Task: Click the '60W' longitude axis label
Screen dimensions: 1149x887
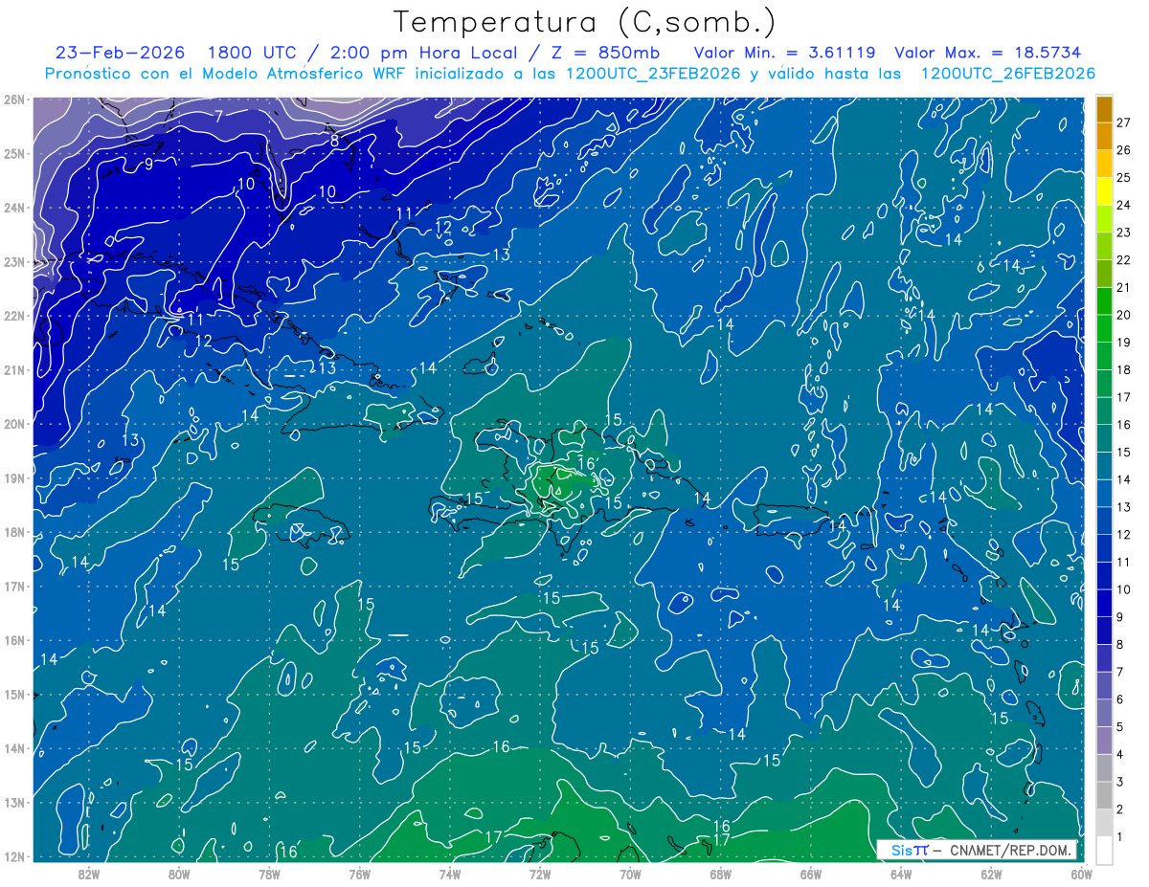Action: [x=1082, y=873]
